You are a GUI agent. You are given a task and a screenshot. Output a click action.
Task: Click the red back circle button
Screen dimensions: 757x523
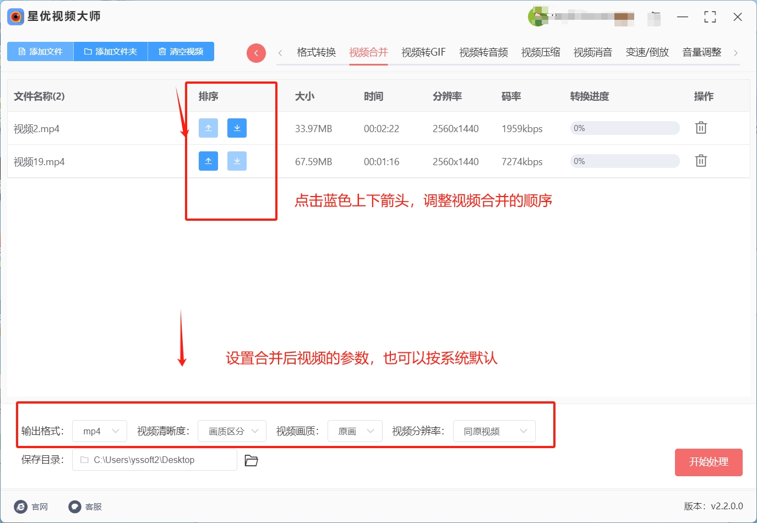click(x=256, y=53)
